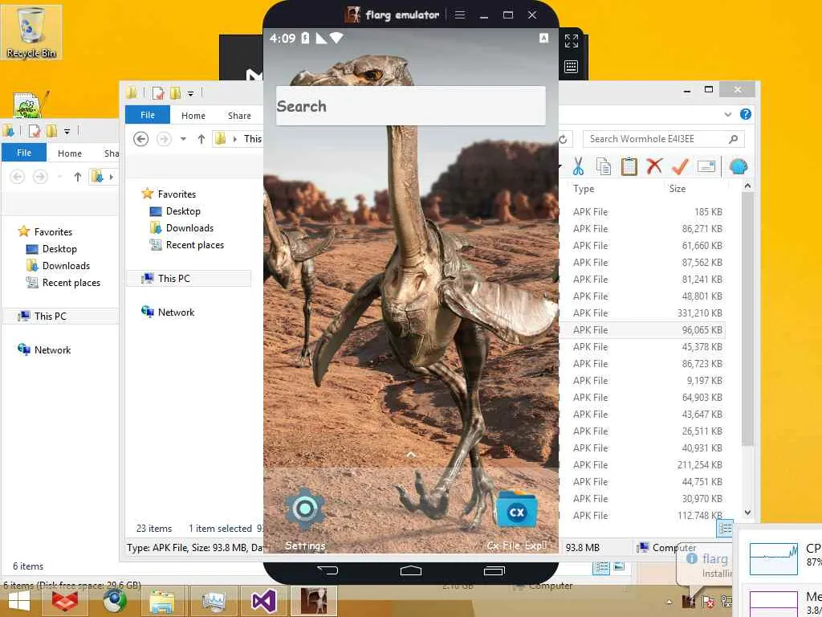The width and height of the screenshot is (822, 617).
Task: Click the red X Delete icon
Action: click(654, 166)
